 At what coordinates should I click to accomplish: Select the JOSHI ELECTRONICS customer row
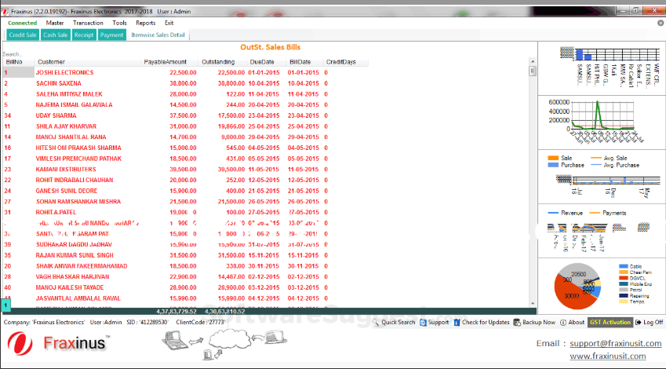tap(185, 73)
